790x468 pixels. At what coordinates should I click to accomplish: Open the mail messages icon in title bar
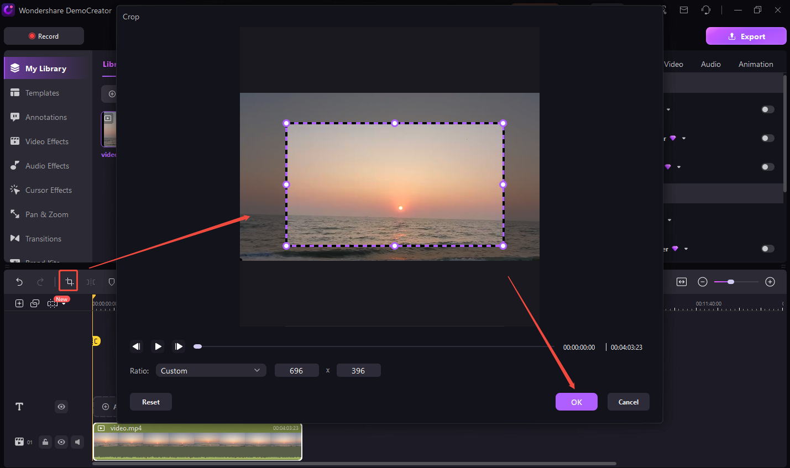(684, 10)
